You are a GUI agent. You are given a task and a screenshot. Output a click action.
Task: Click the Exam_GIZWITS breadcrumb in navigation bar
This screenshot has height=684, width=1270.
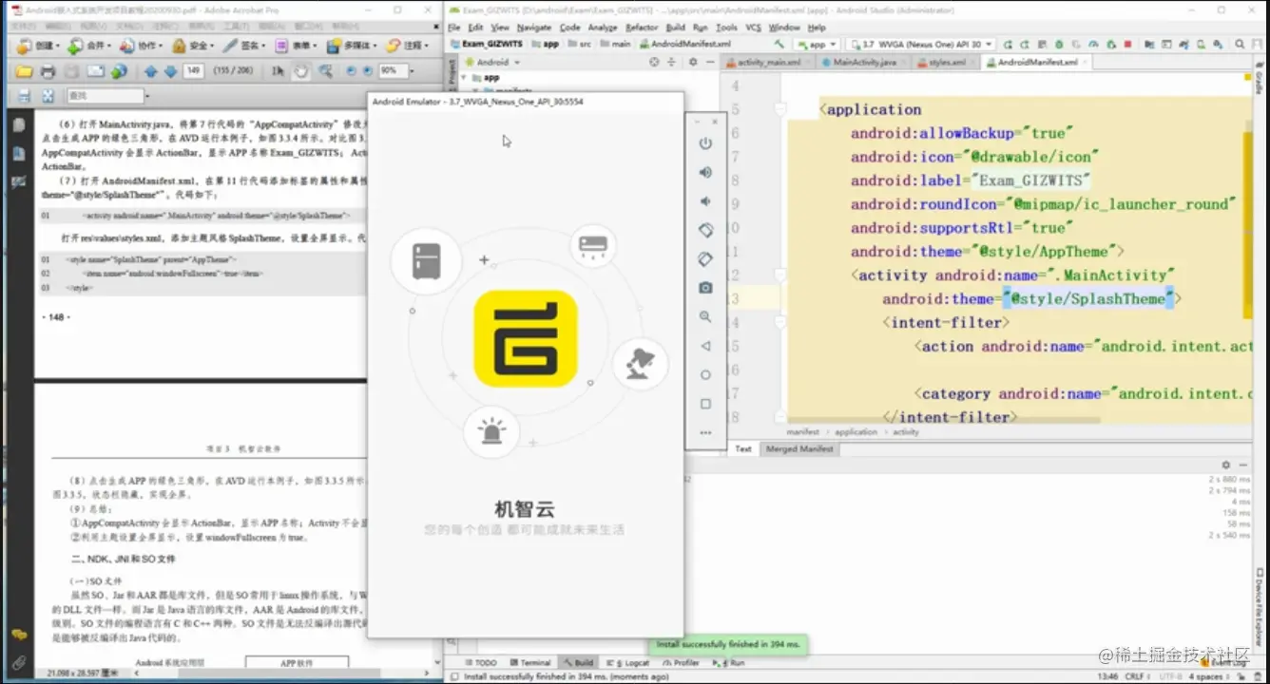(487, 44)
